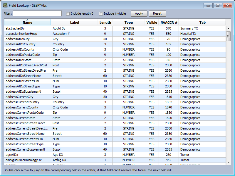Click the Tumor cell in ageAtDx row

click(x=202, y=155)
